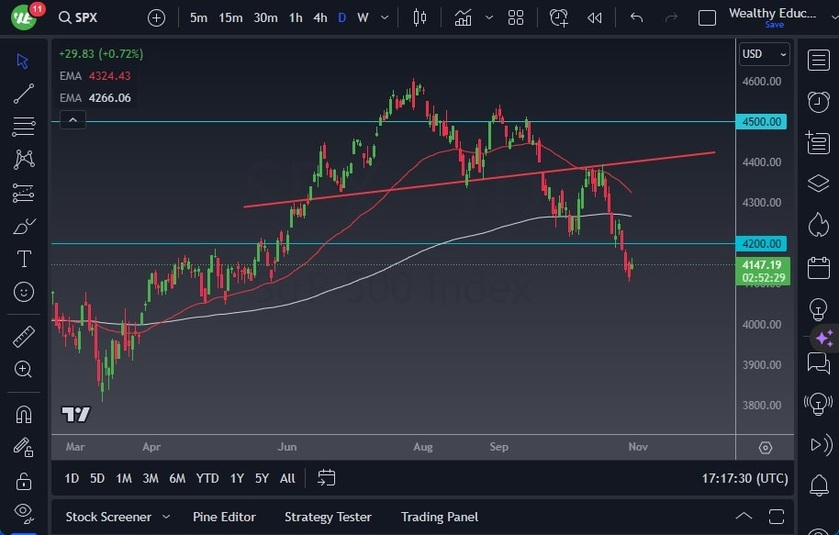Viewport: 839px width, 535px height.
Task: Select the Text annotation tool
Action: point(23,259)
